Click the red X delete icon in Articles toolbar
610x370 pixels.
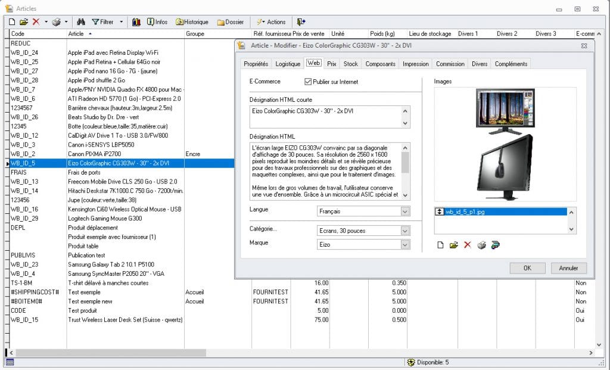(x=36, y=22)
